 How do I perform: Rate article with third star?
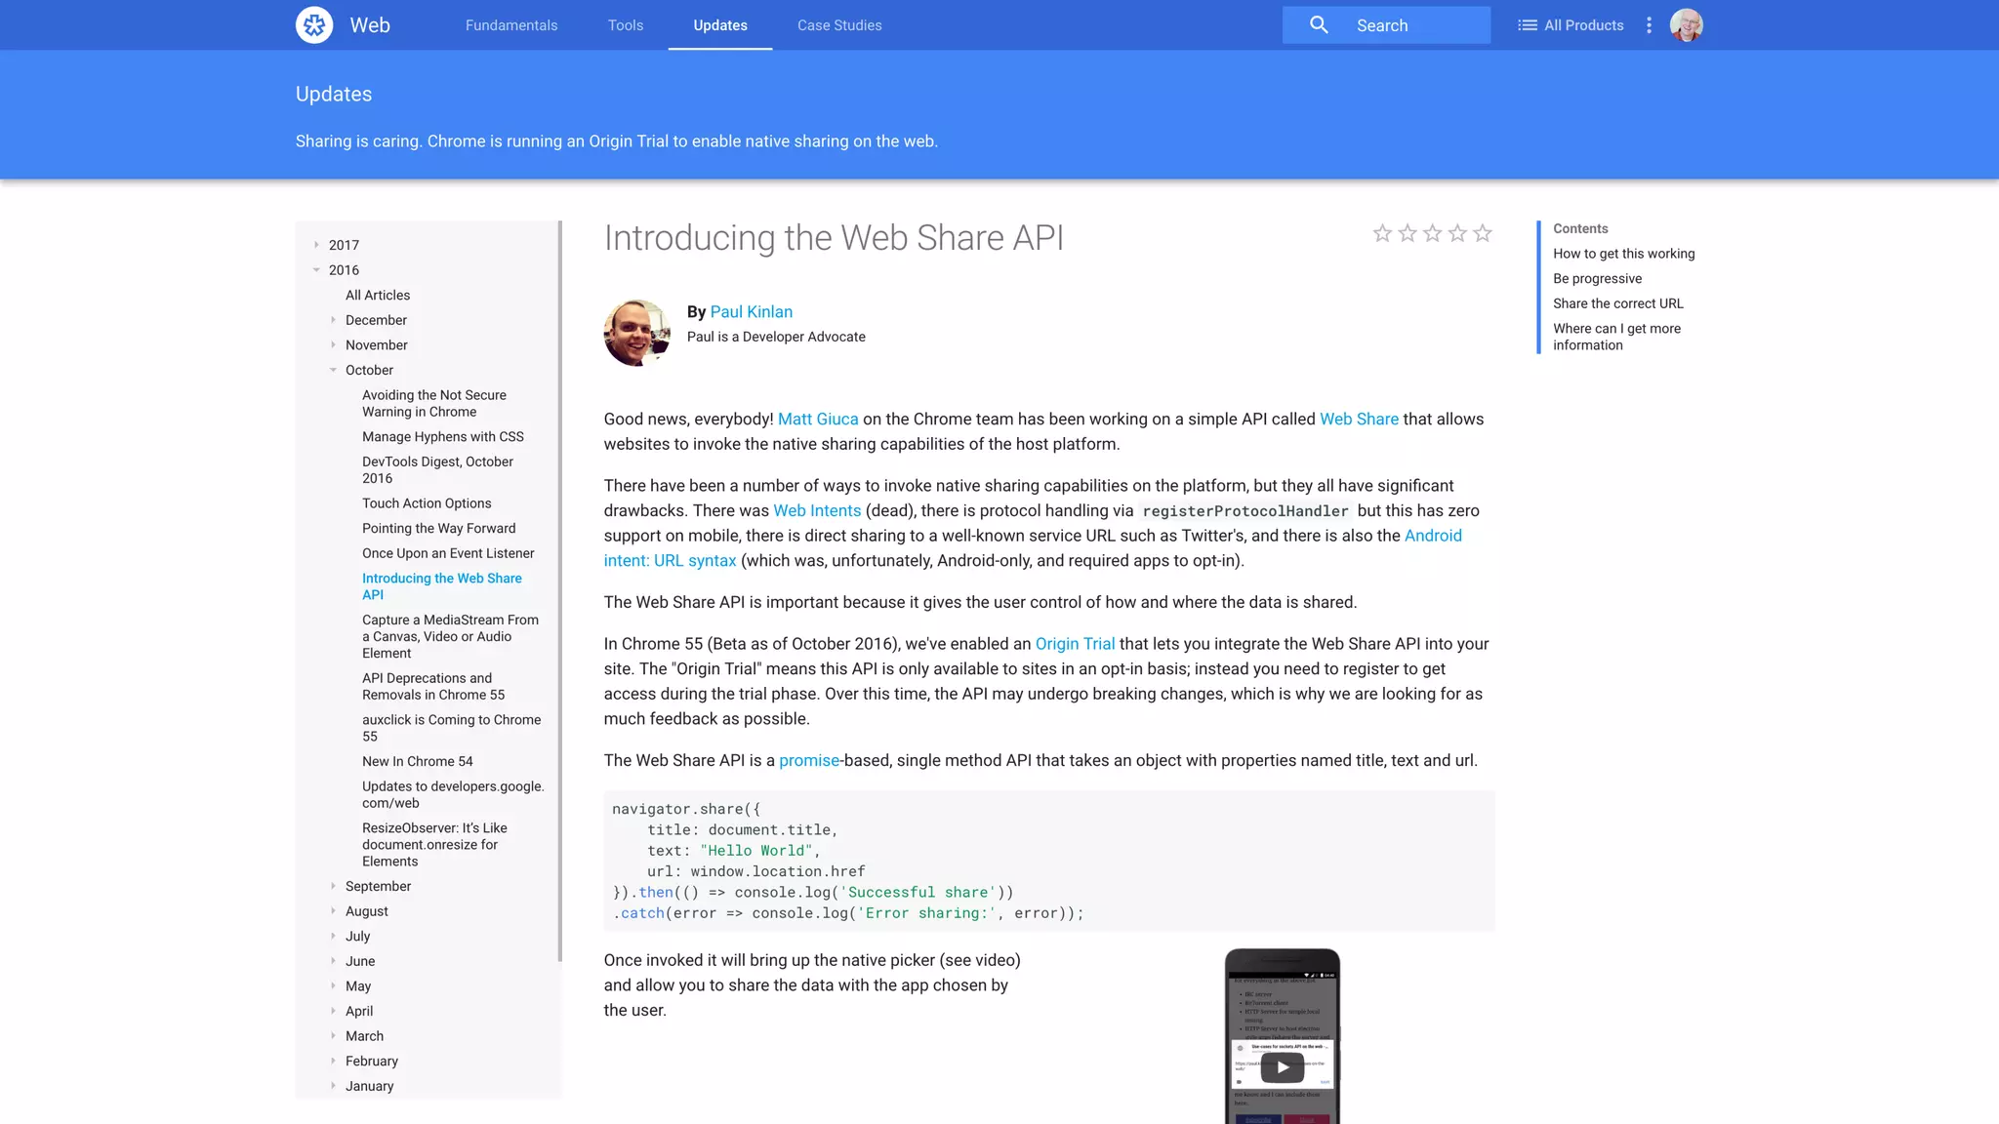[x=1432, y=233]
